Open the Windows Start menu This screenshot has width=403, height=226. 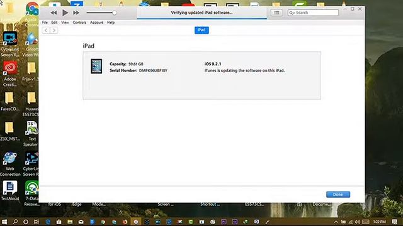coord(4,222)
